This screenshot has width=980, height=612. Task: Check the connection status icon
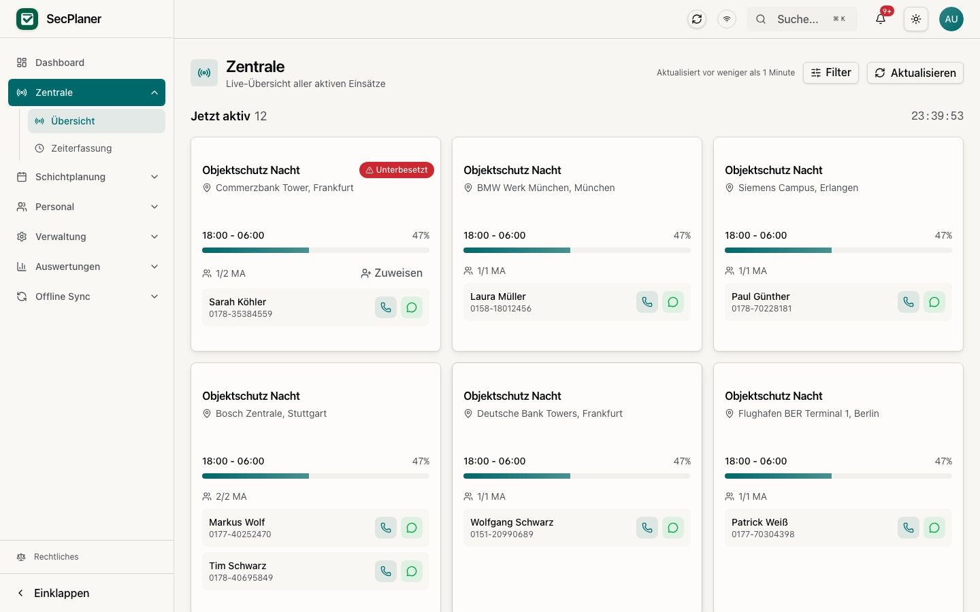tap(727, 19)
